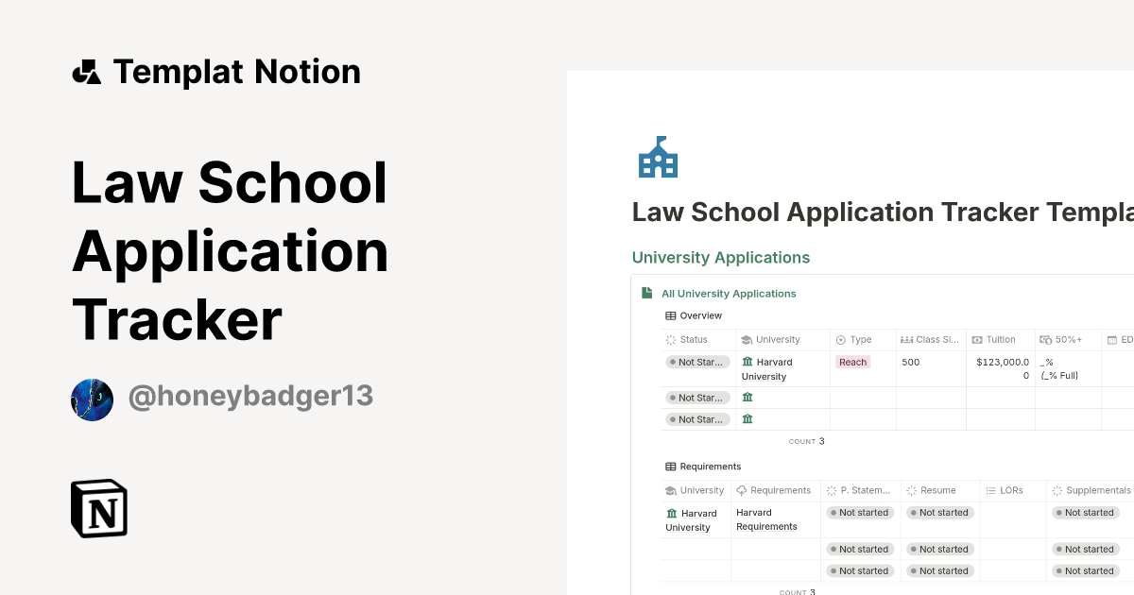Viewport: 1134px width, 595px height.
Task: Click the building icon above the page title
Action: (x=658, y=157)
